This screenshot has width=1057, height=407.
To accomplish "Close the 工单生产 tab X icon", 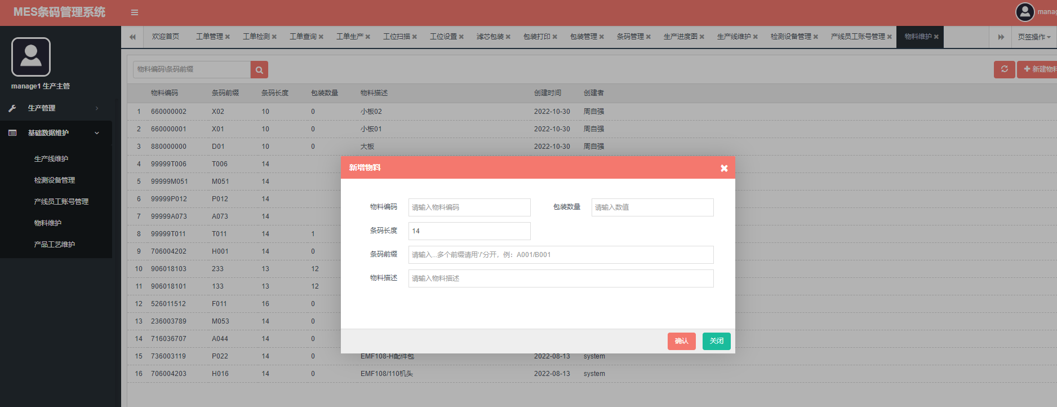I will 368,37.
